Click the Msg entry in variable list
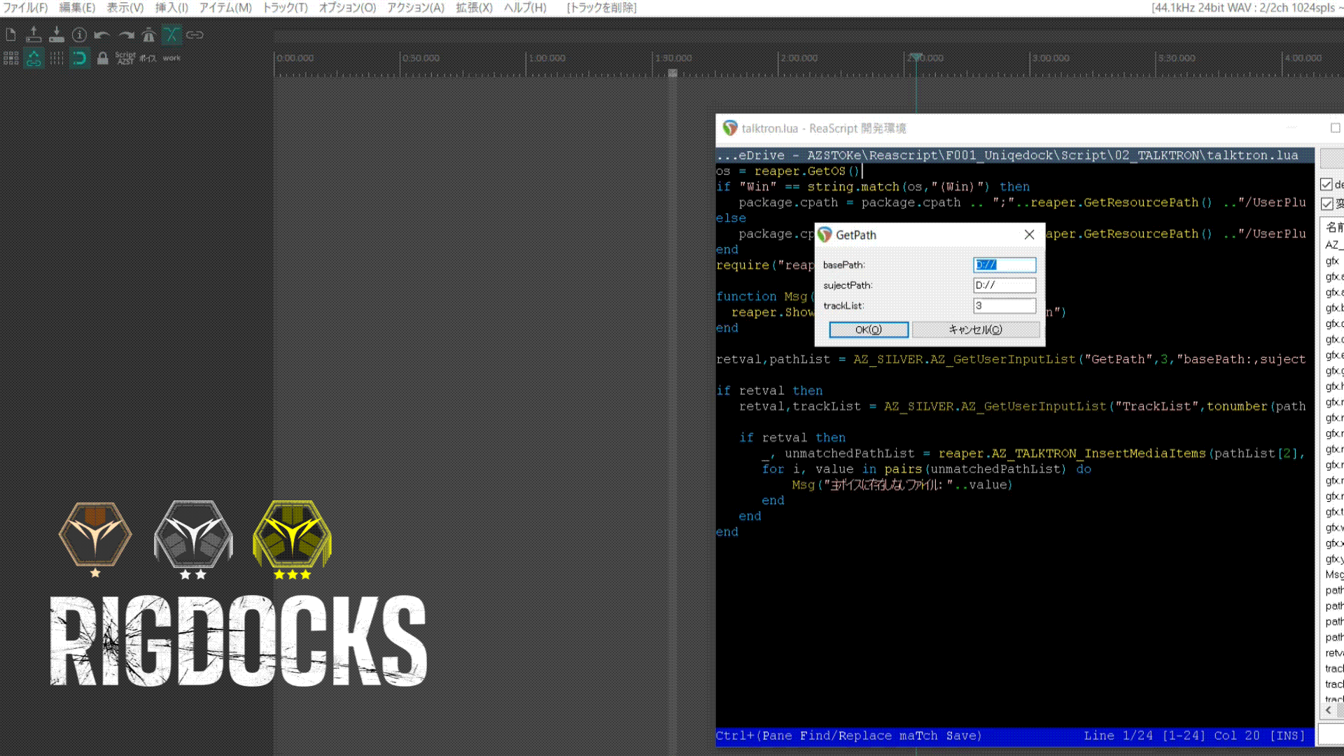 point(1333,575)
